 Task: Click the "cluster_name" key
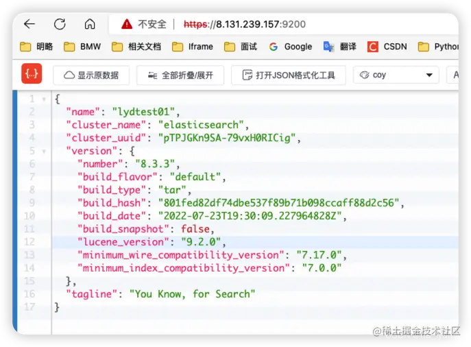(106, 125)
